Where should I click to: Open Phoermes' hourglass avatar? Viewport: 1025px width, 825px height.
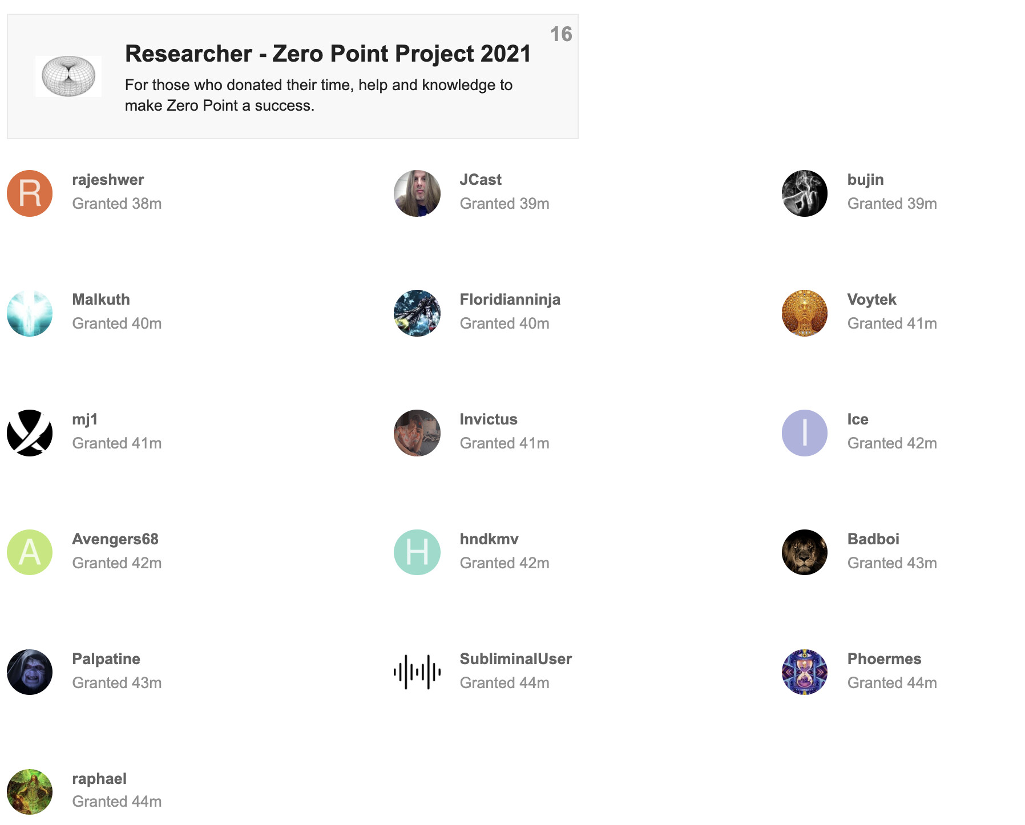pos(805,672)
